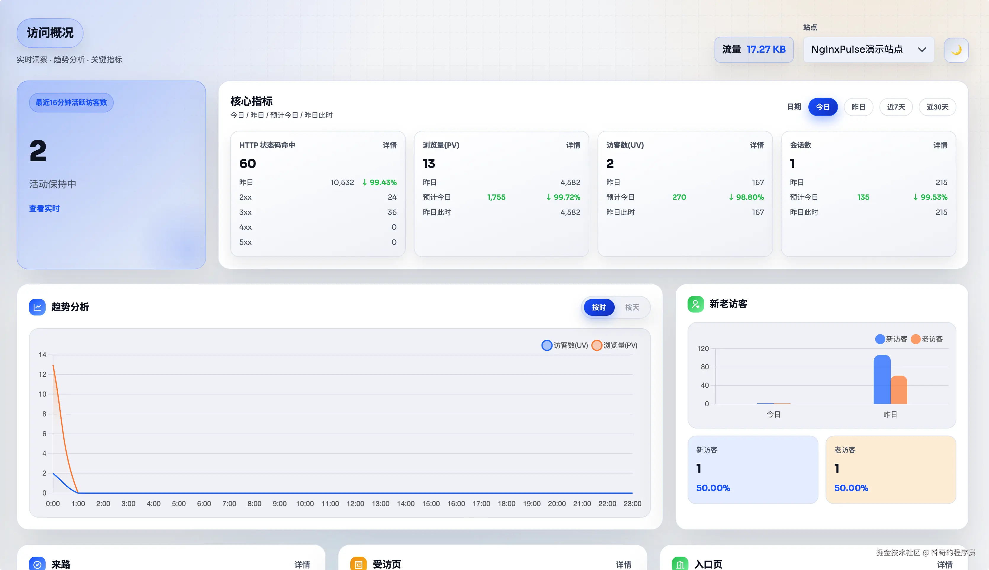Toggle 浏览量(PV) legend marker in trend chart
The height and width of the screenshot is (570, 989).
(x=597, y=345)
